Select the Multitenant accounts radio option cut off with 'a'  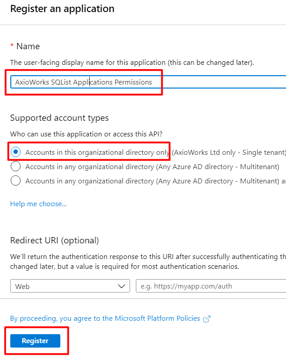(16, 181)
